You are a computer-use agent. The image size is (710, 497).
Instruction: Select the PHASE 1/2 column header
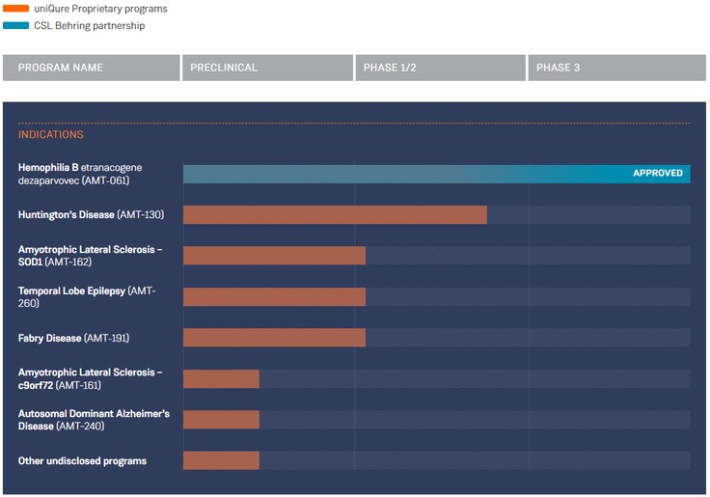(x=439, y=68)
